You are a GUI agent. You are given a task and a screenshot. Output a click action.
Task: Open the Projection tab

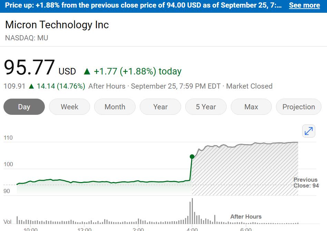299,107
